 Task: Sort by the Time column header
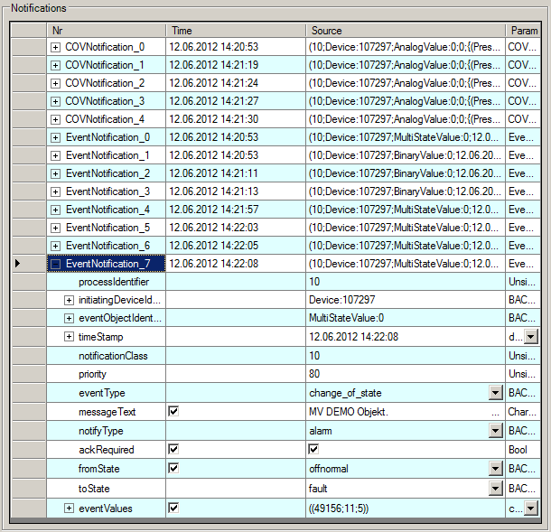[236, 31]
